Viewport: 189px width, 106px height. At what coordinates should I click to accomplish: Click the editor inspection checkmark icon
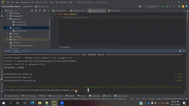point(184,14)
